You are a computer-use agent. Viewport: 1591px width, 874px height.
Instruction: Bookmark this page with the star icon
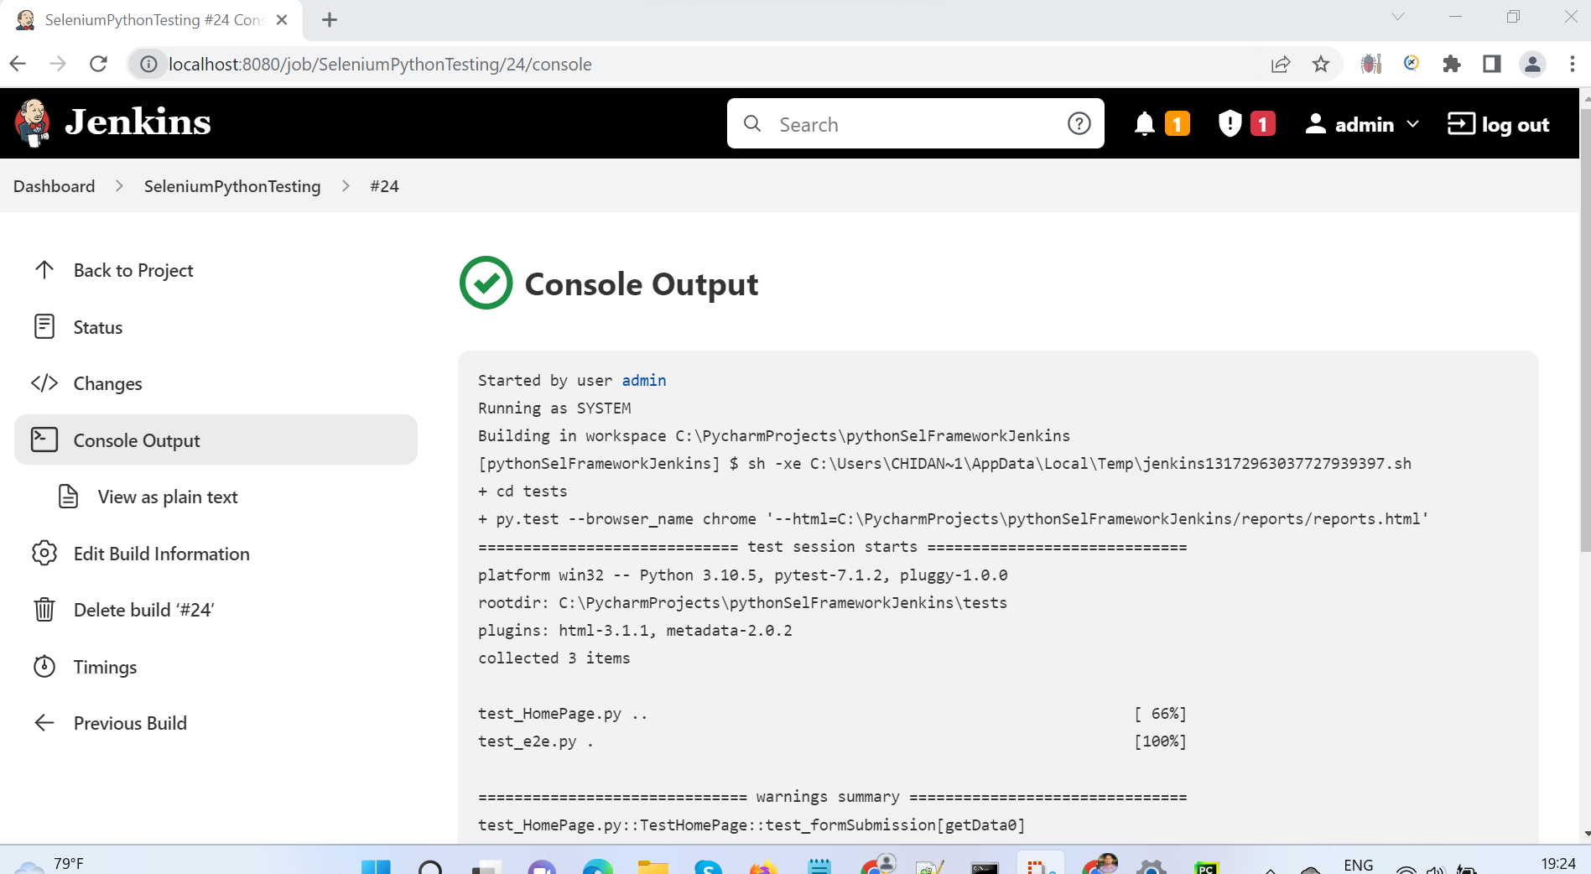tap(1321, 64)
